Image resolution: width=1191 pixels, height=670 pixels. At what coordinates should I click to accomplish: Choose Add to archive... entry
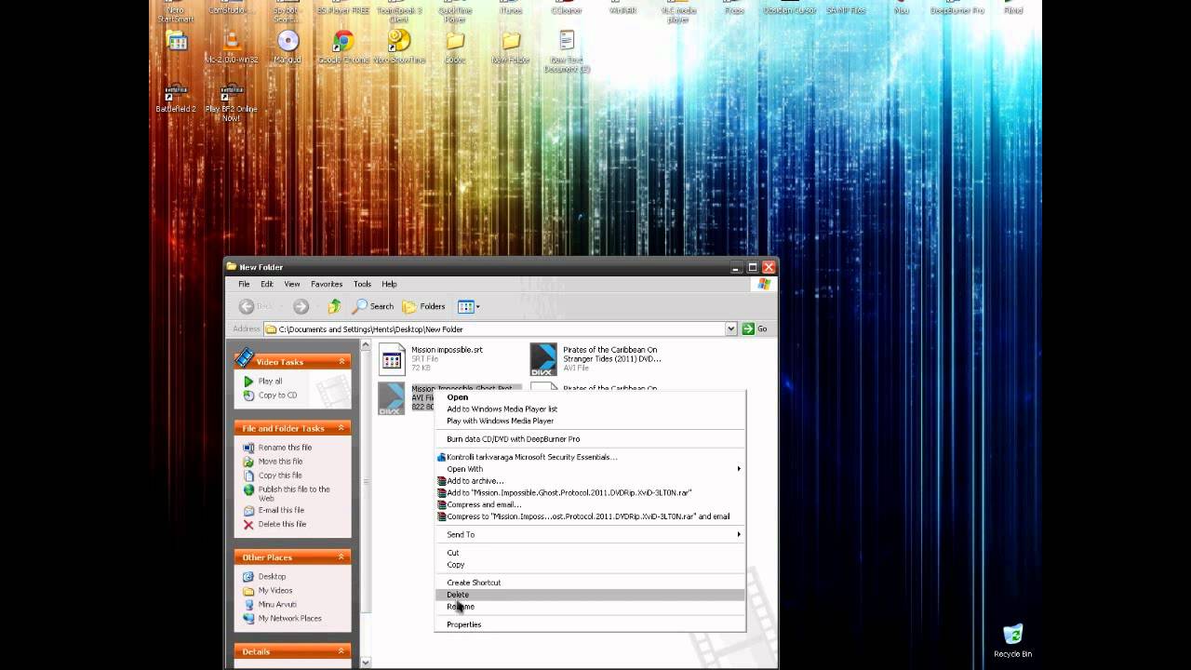pos(590,481)
